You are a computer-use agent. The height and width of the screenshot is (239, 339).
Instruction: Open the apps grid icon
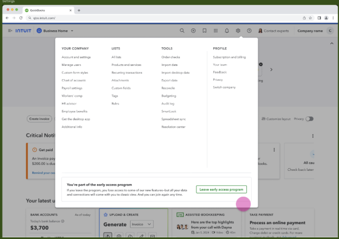coord(216,31)
